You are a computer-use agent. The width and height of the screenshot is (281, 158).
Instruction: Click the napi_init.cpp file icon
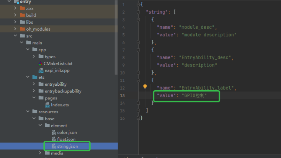click(41, 71)
